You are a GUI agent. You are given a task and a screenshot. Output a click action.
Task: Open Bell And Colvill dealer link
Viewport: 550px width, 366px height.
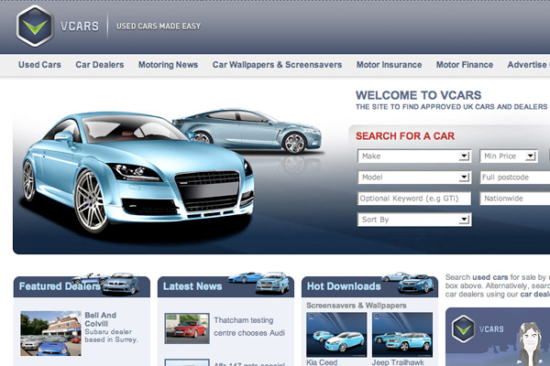[x=100, y=319]
